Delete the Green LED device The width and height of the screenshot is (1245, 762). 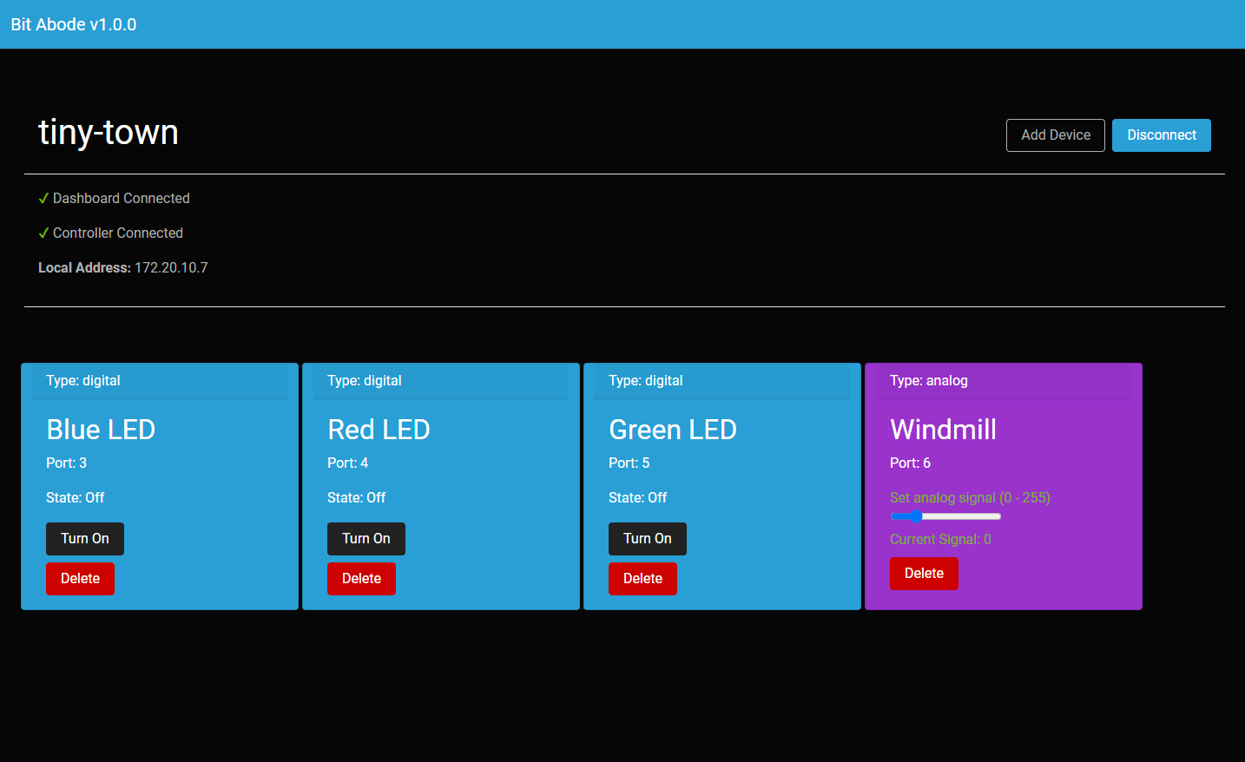642,578
